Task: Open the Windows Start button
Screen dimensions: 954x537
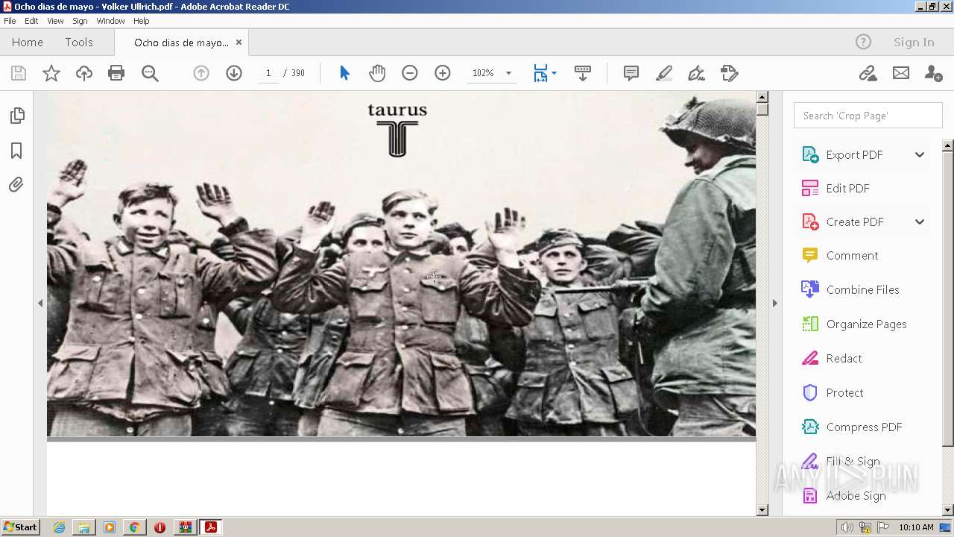Action: tap(20, 527)
